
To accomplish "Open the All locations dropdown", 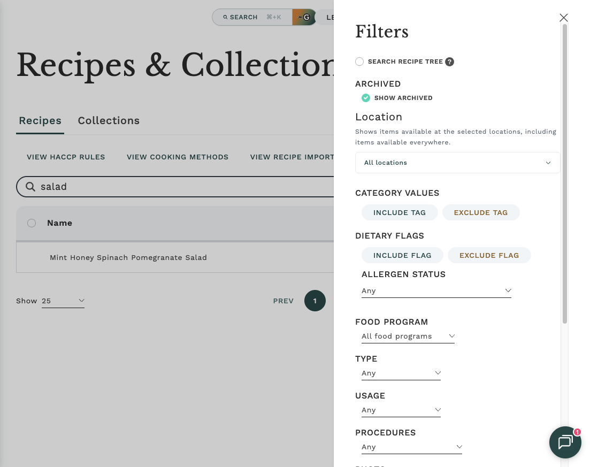I will (x=457, y=163).
